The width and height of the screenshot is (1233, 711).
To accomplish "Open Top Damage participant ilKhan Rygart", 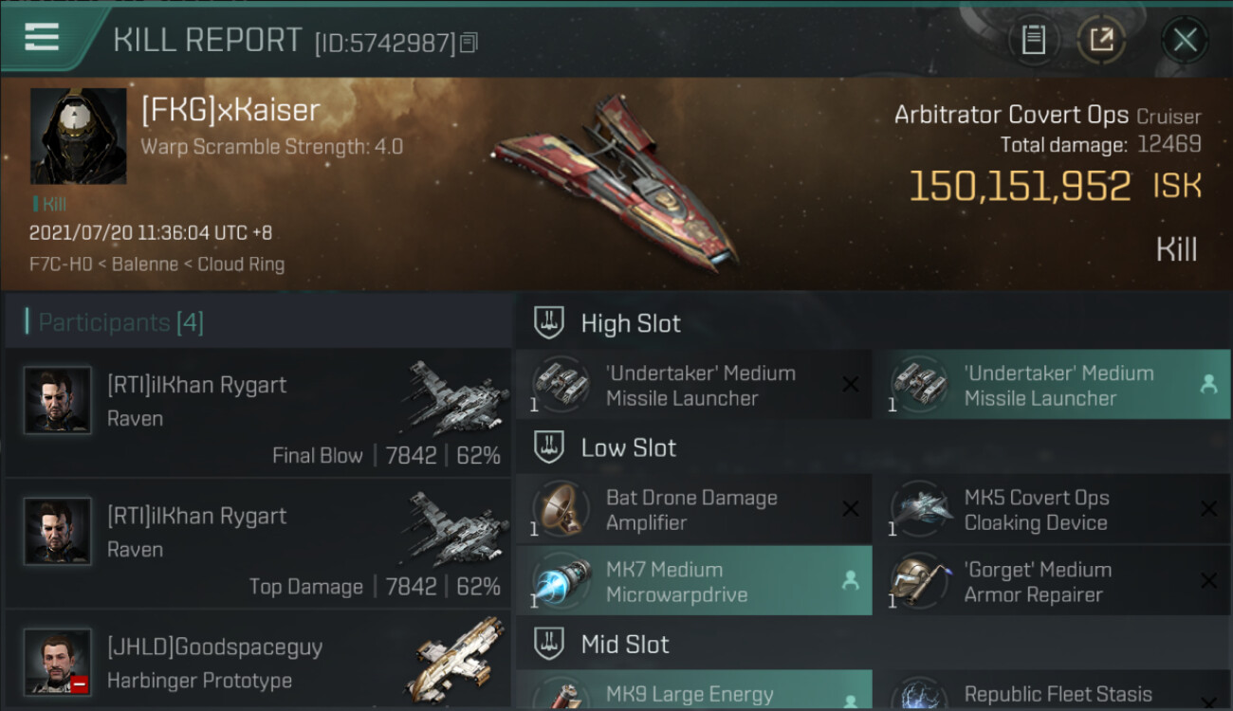I will point(258,543).
